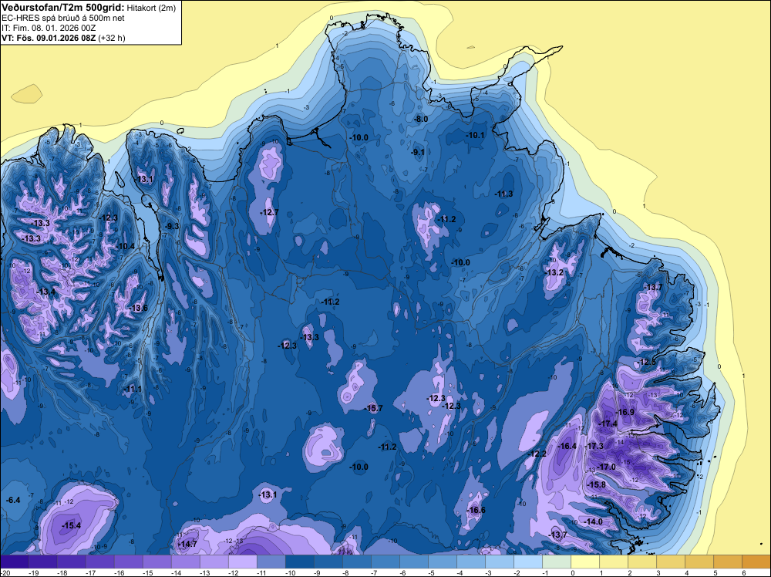The width and height of the screenshot is (771, 577).
Task: Click the title 'Veðurstofan/T2m 500grid:'
Action: pos(63,8)
